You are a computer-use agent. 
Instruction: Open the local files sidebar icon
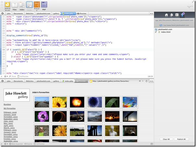172,15
